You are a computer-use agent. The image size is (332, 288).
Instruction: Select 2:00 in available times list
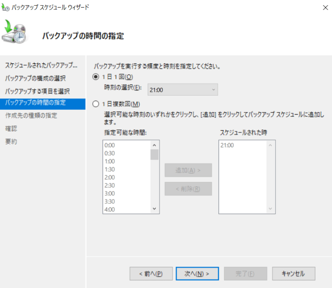coord(126,177)
